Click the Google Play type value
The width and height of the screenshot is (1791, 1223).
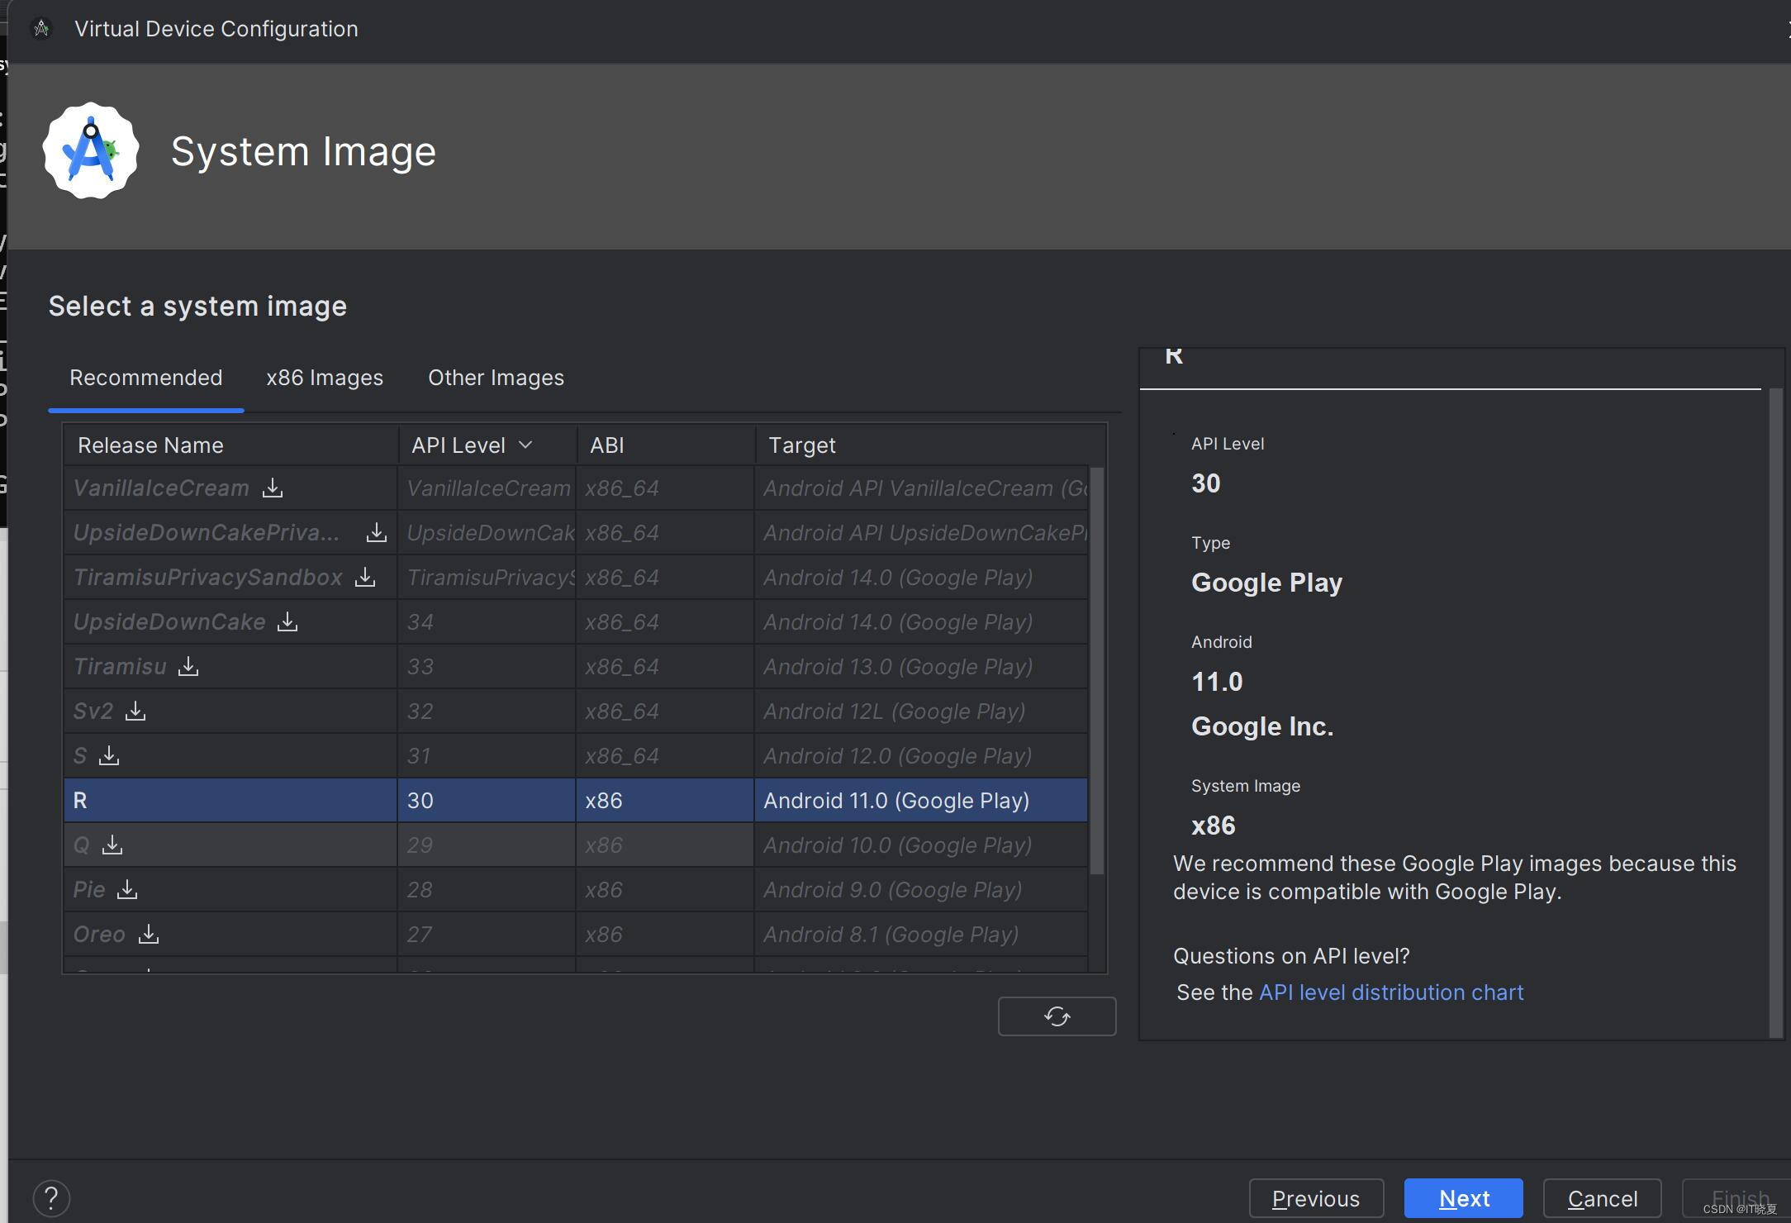[1266, 583]
